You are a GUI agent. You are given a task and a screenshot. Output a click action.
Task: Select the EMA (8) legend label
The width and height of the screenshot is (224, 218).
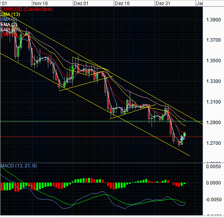click(x=9, y=34)
